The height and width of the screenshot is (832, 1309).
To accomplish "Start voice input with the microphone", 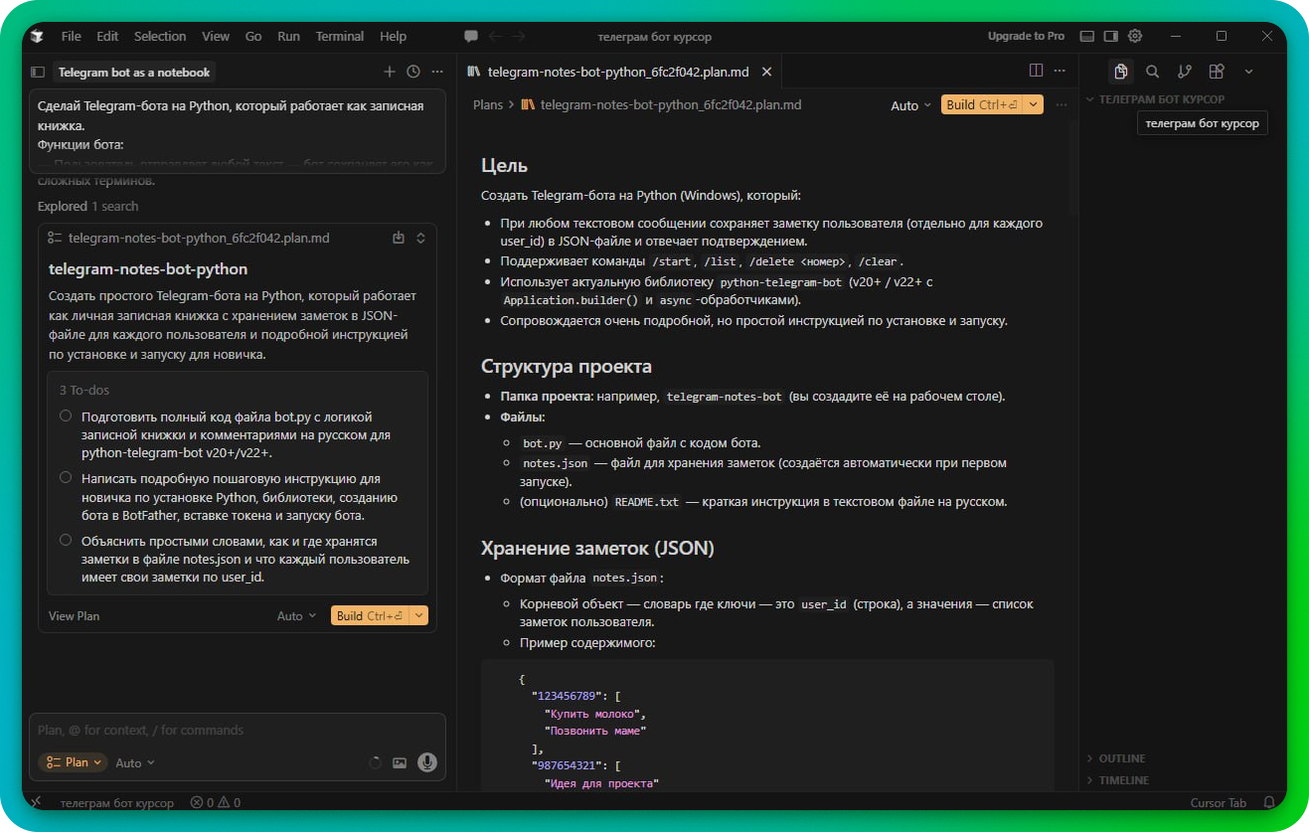I will 427,762.
